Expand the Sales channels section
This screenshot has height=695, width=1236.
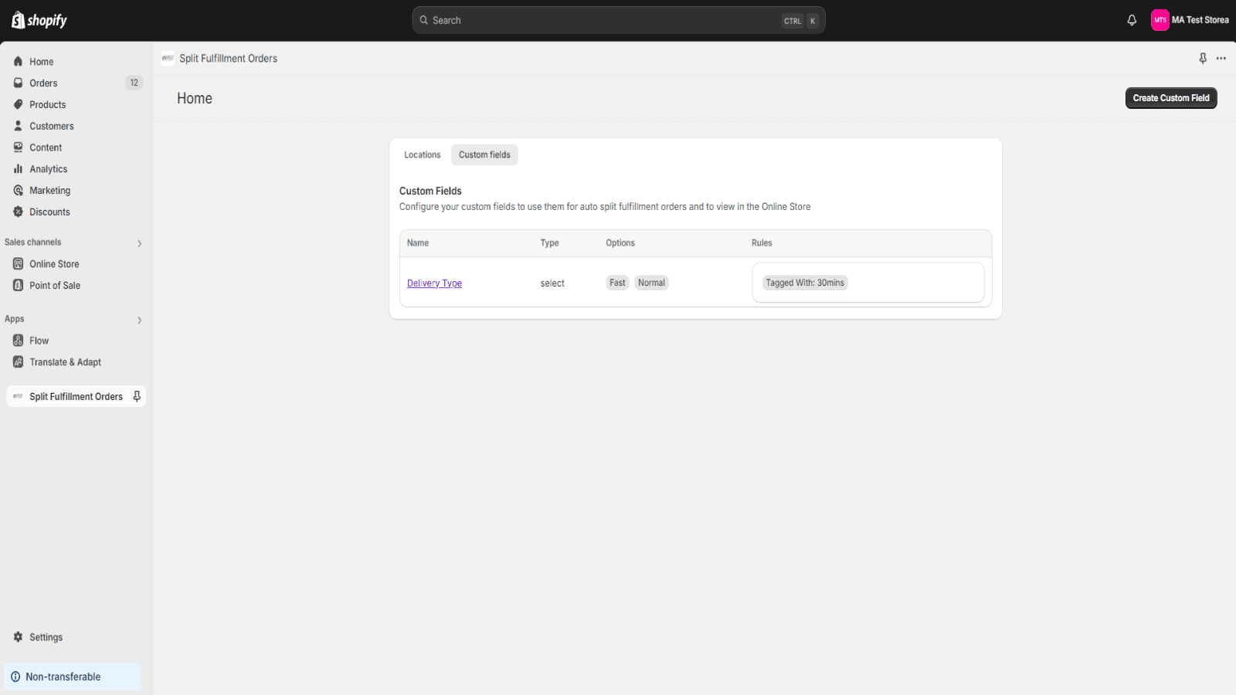pyautogui.click(x=139, y=243)
